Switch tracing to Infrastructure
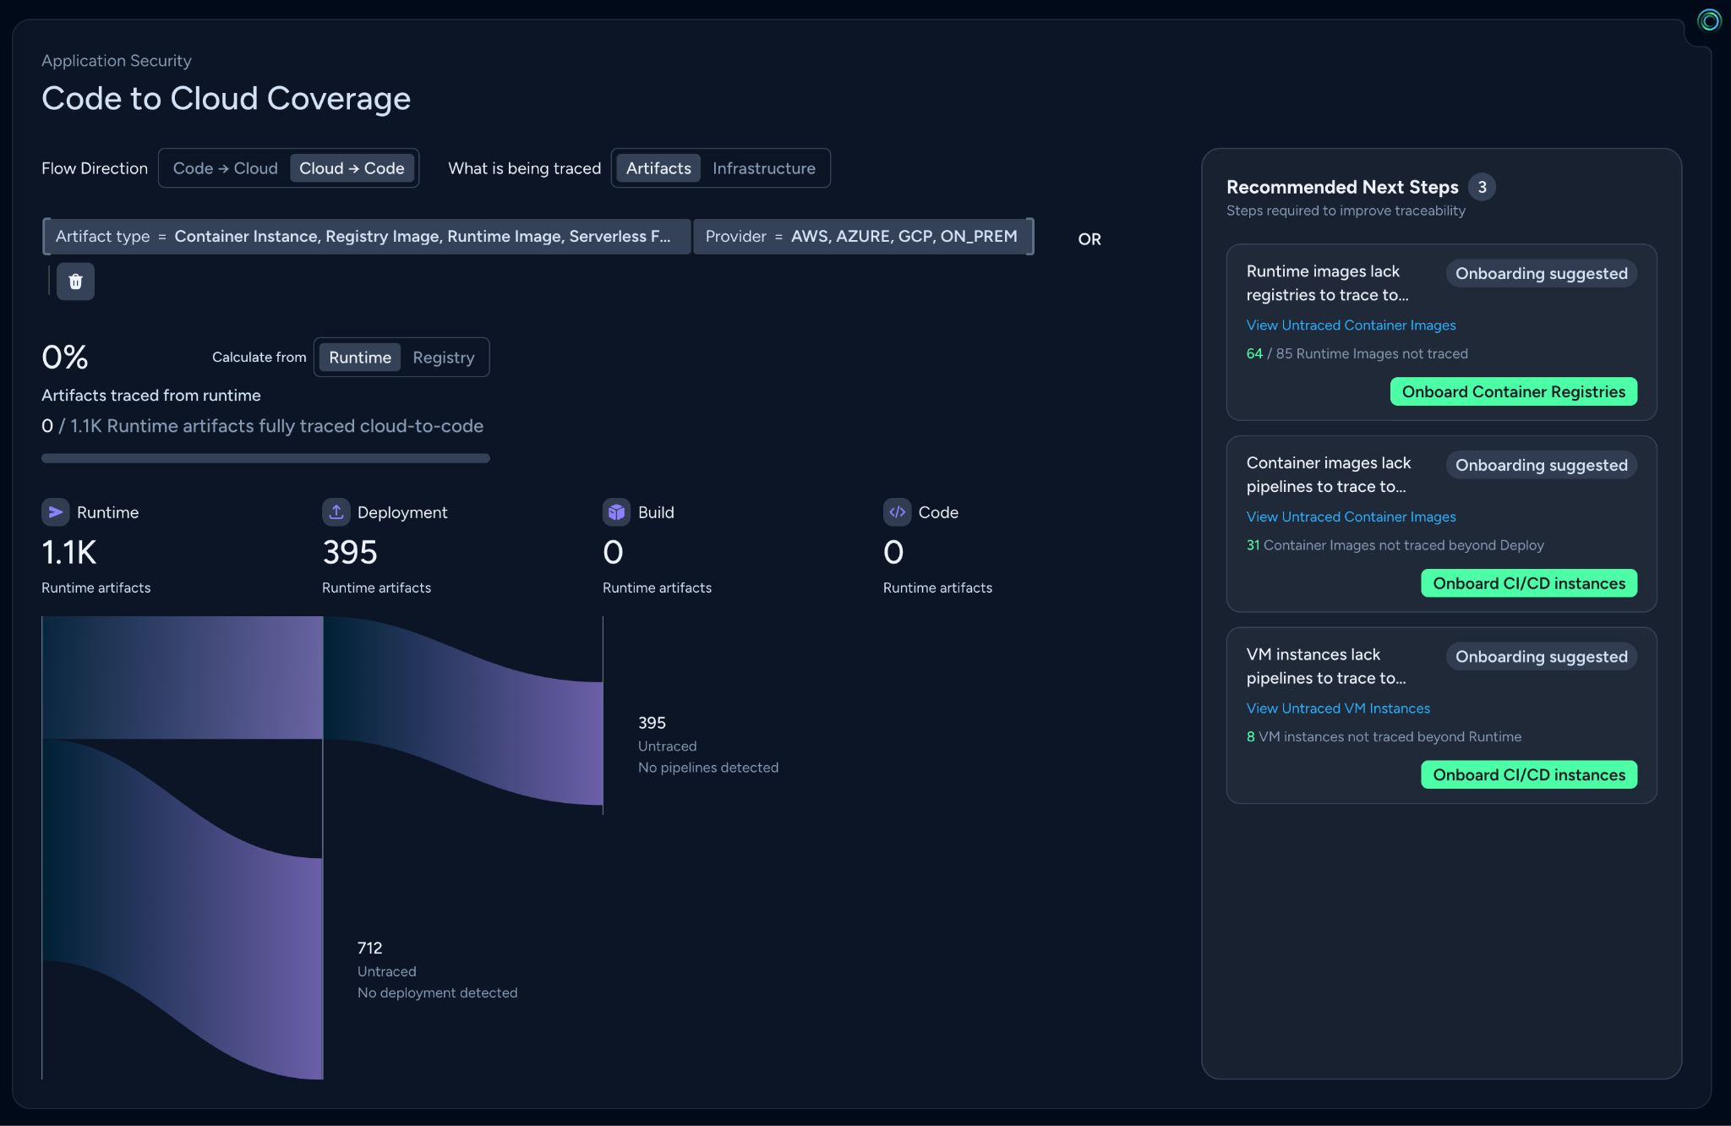 tap(763, 168)
